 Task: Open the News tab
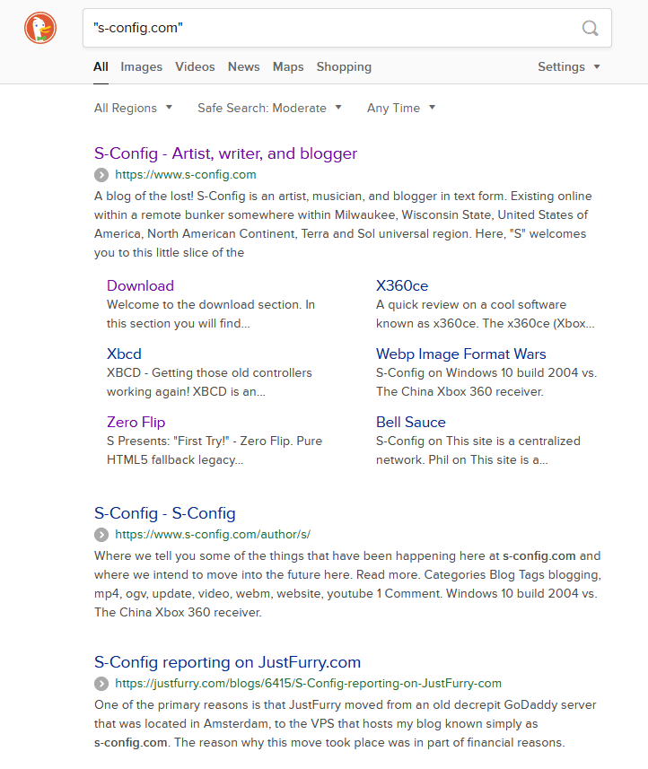point(244,66)
